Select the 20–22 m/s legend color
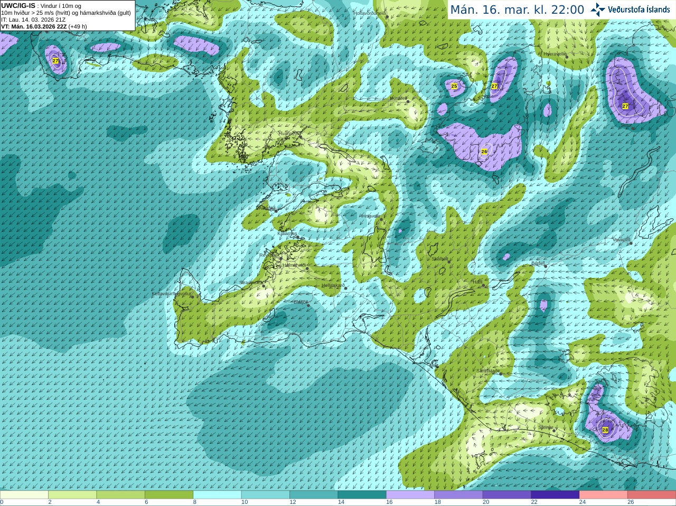 [507, 495]
